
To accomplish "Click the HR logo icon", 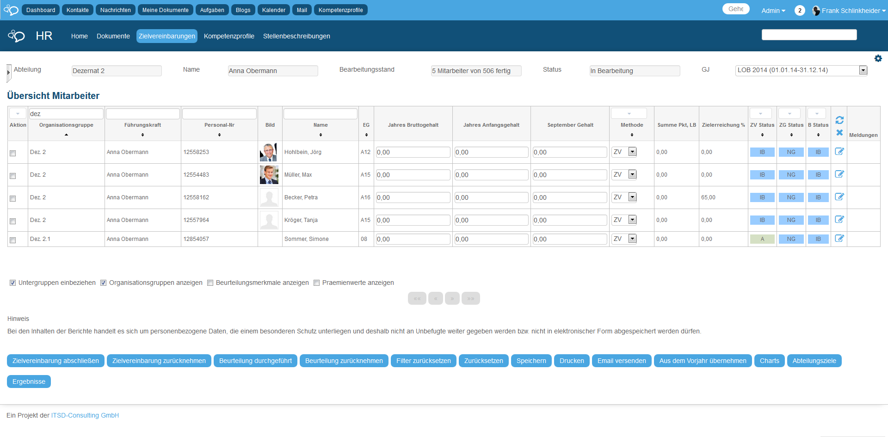I will (x=16, y=36).
